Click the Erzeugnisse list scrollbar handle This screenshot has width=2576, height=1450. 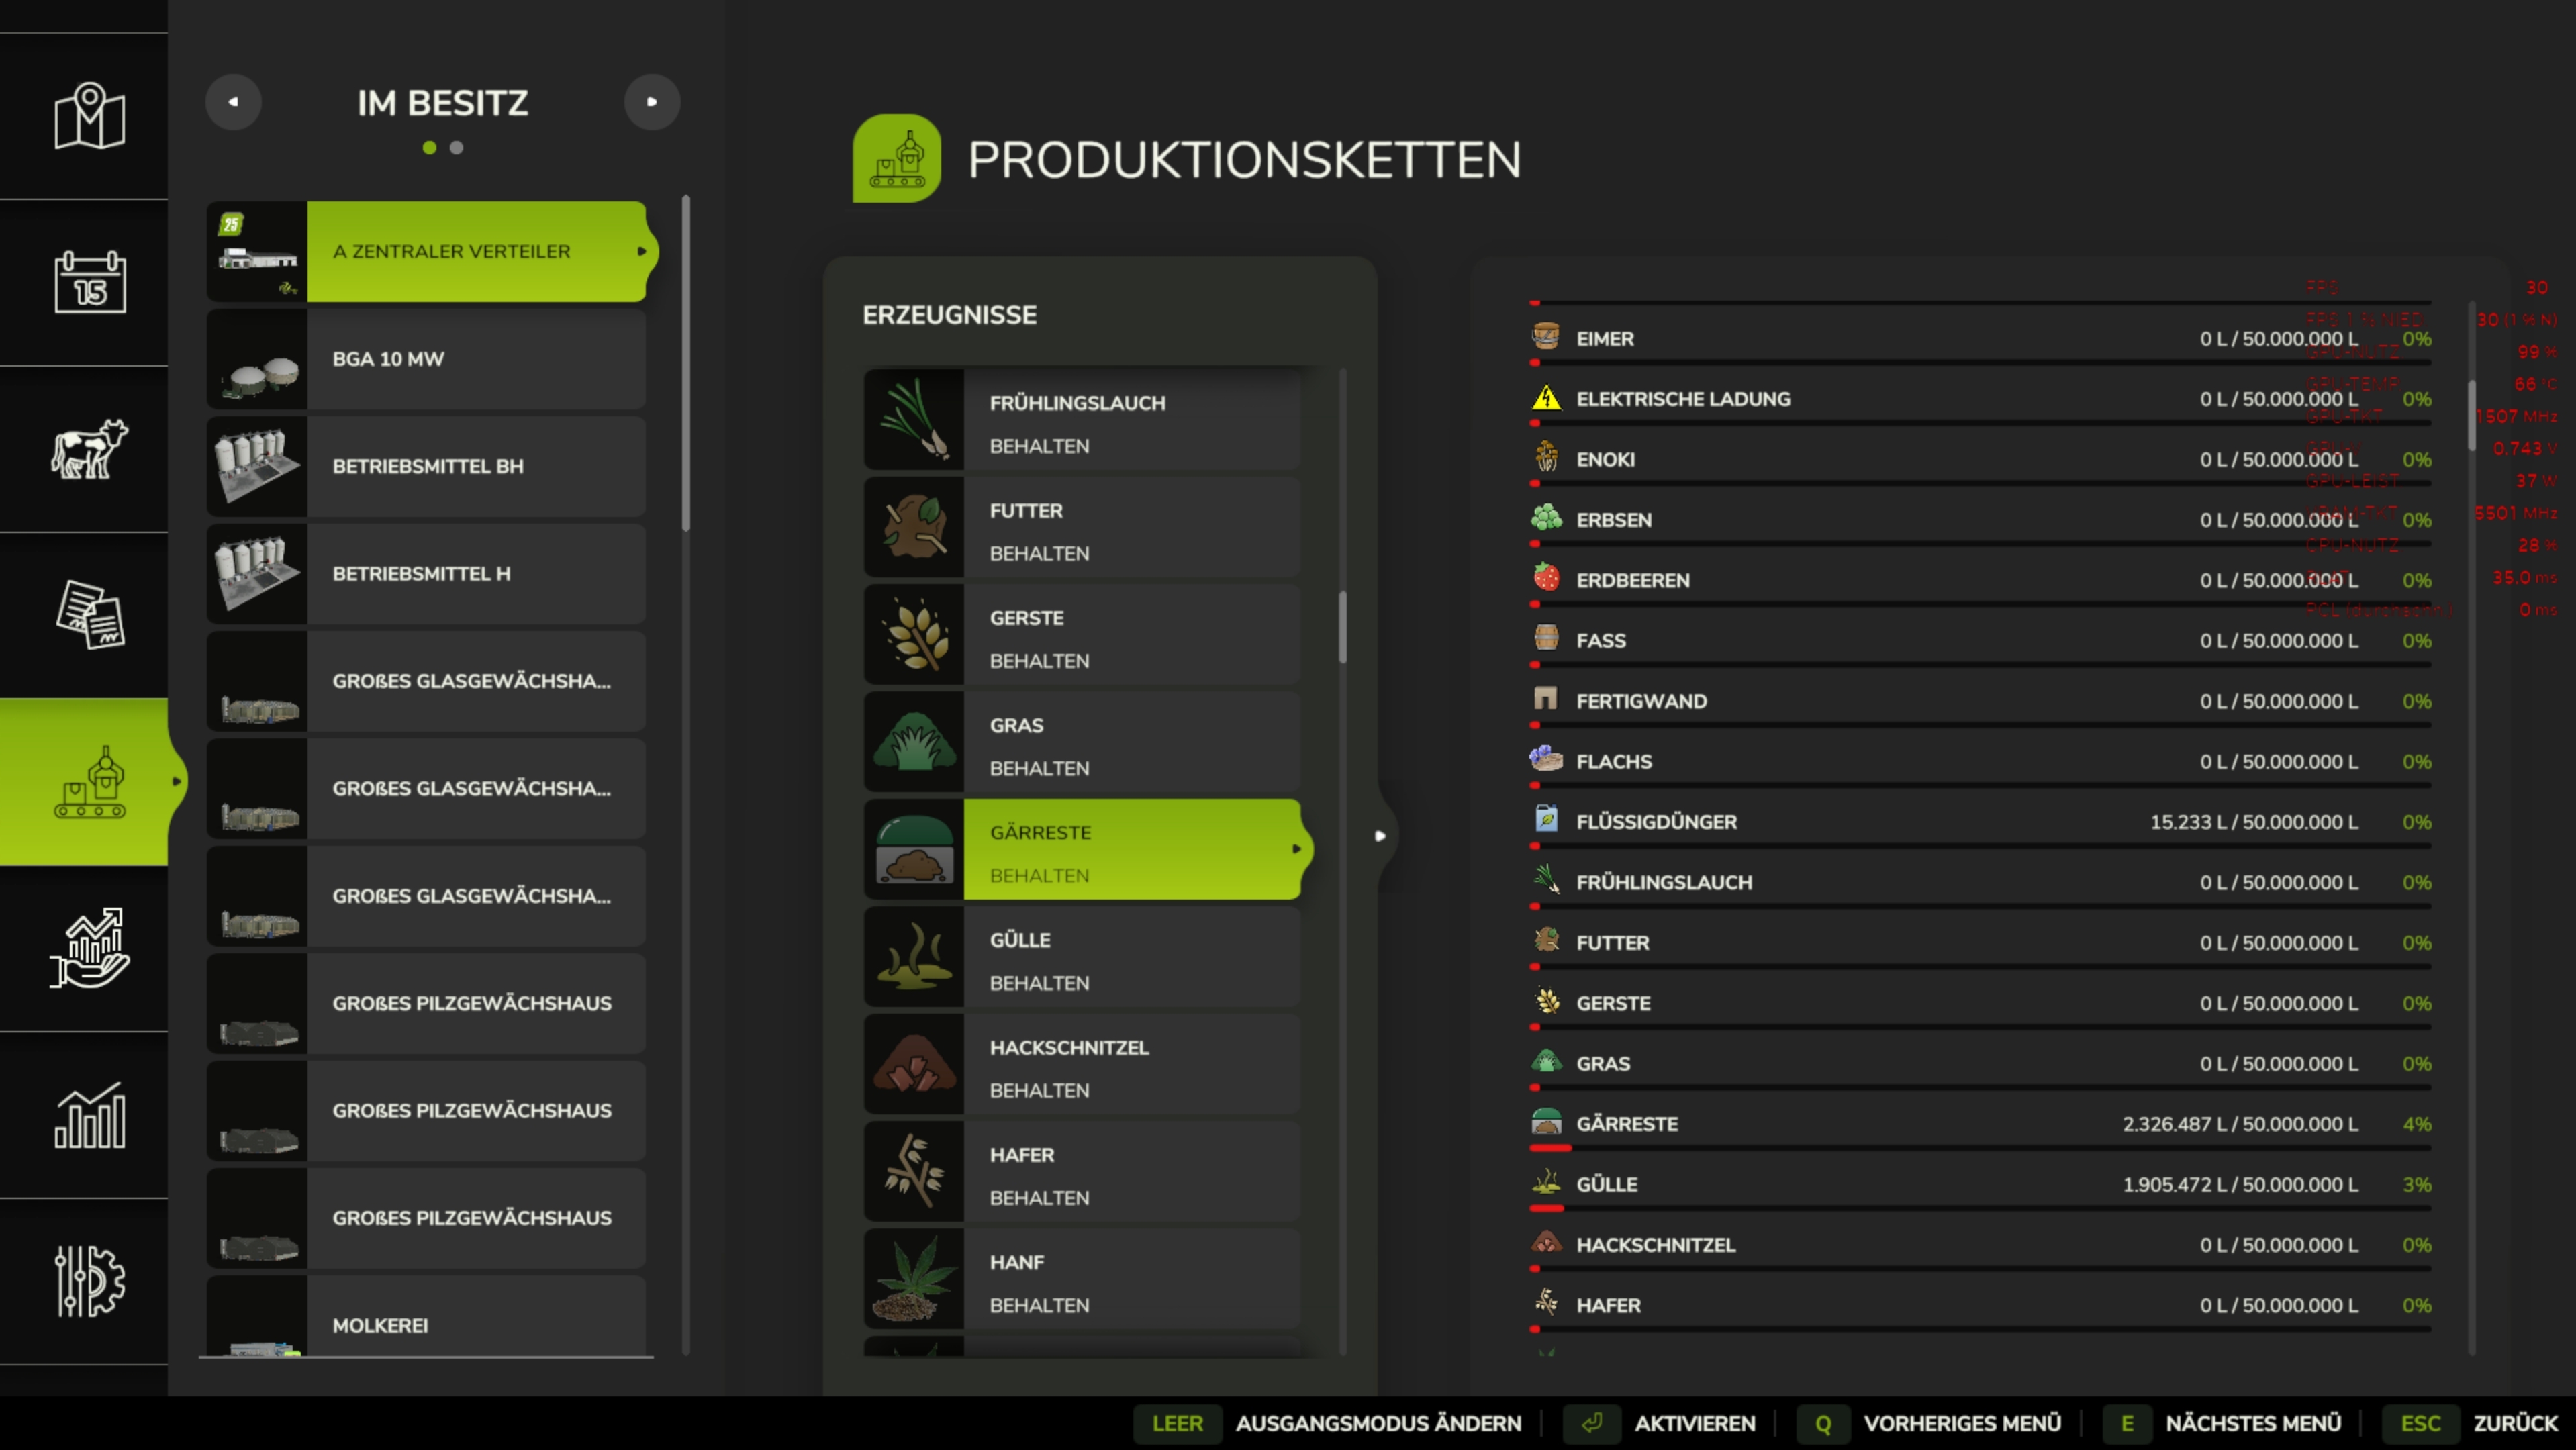pyautogui.click(x=1342, y=627)
